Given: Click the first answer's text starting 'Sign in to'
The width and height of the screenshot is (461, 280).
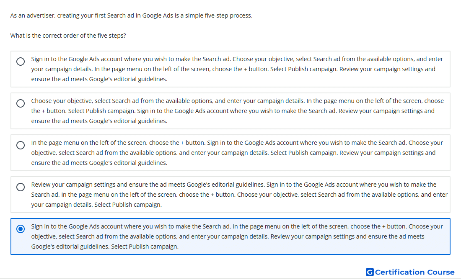Looking at the screenshot, I should pyautogui.click(x=237, y=69).
